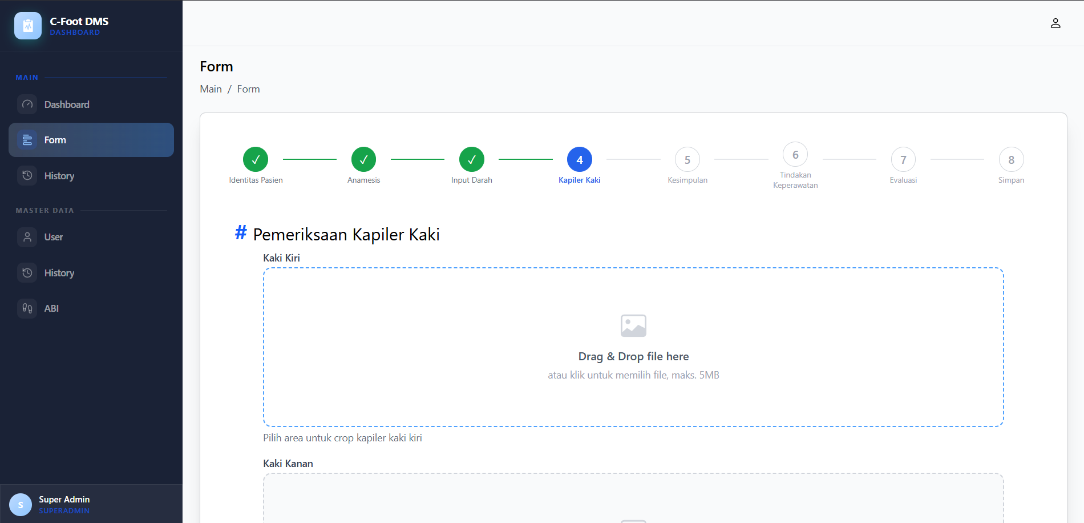Click 'Drag & Drop file here' text

[x=633, y=356]
